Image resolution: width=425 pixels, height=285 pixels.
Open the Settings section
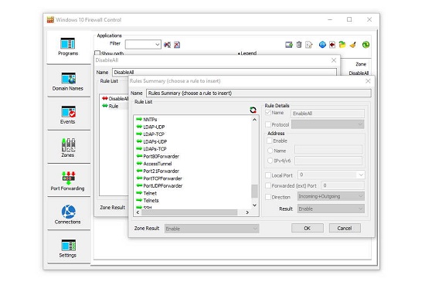pos(68,248)
